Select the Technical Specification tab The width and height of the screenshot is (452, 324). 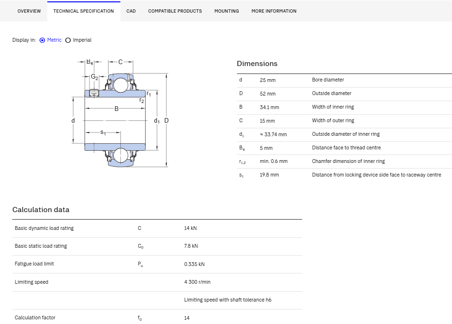click(83, 11)
